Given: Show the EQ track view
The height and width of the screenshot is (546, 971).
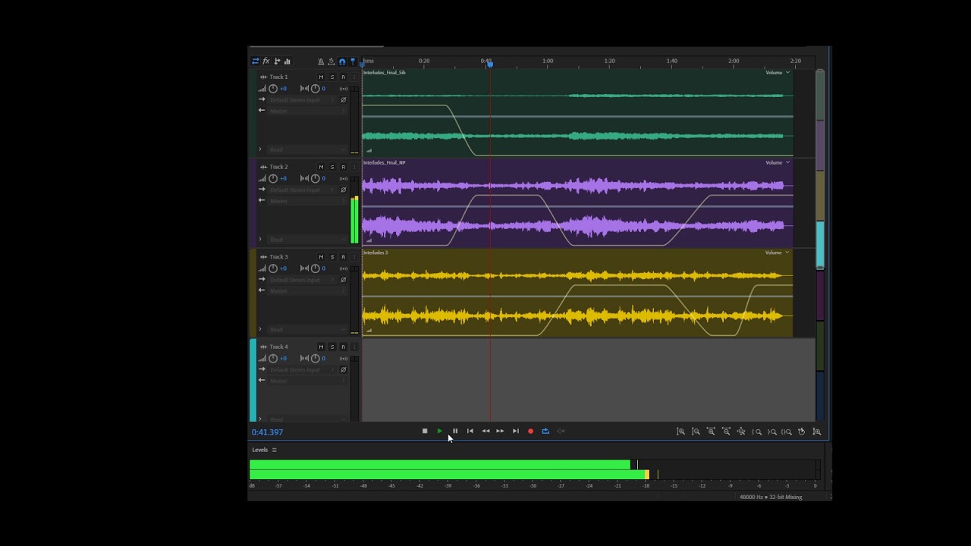Looking at the screenshot, I should tap(288, 61).
